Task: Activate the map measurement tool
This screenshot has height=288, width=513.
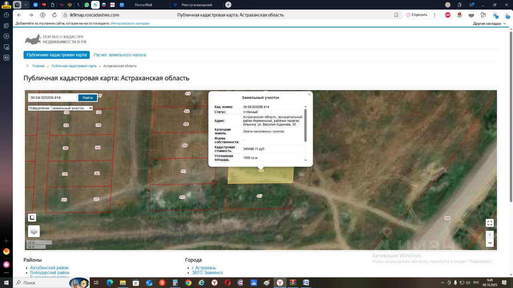Action: 32,218
